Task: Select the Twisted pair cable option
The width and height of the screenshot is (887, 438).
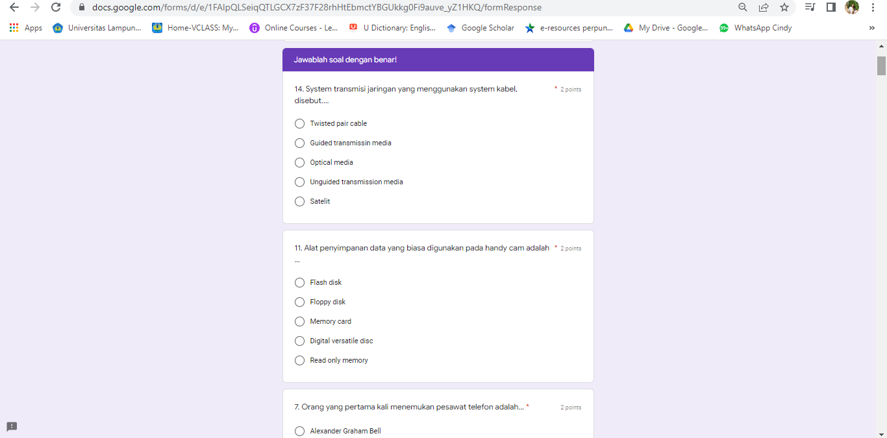Action: [299, 123]
